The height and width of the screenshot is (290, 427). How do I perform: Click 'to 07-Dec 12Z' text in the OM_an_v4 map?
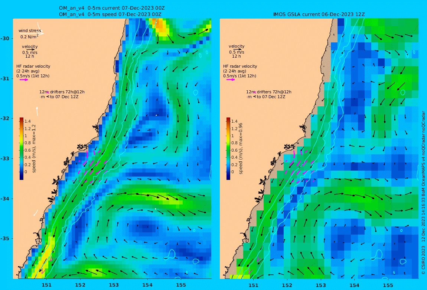click(x=64, y=97)
